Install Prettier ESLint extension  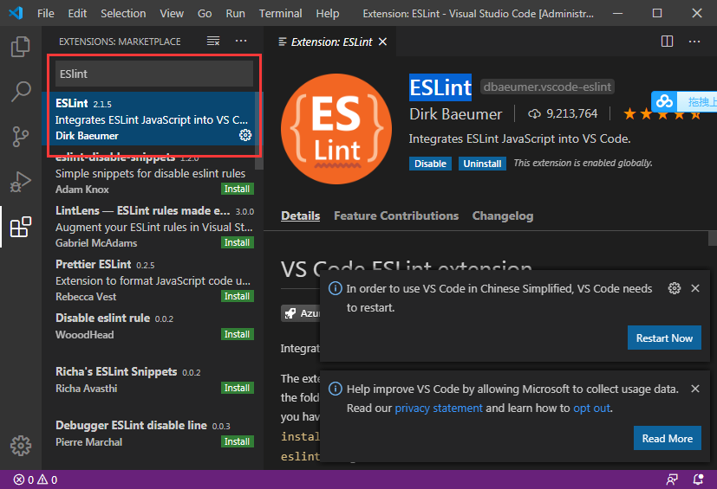pyautogui.click(x=237, y=296)
